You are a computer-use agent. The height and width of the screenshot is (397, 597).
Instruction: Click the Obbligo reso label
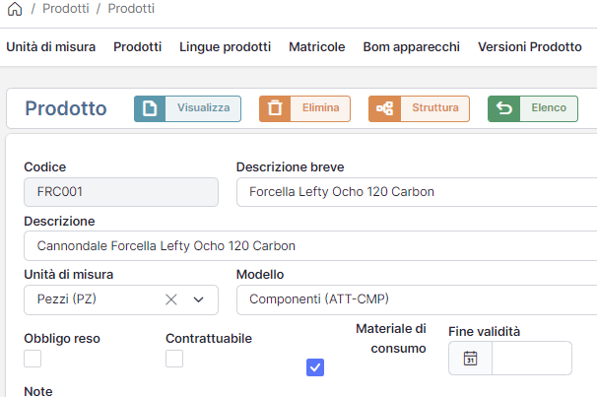[x=62, y=338]
